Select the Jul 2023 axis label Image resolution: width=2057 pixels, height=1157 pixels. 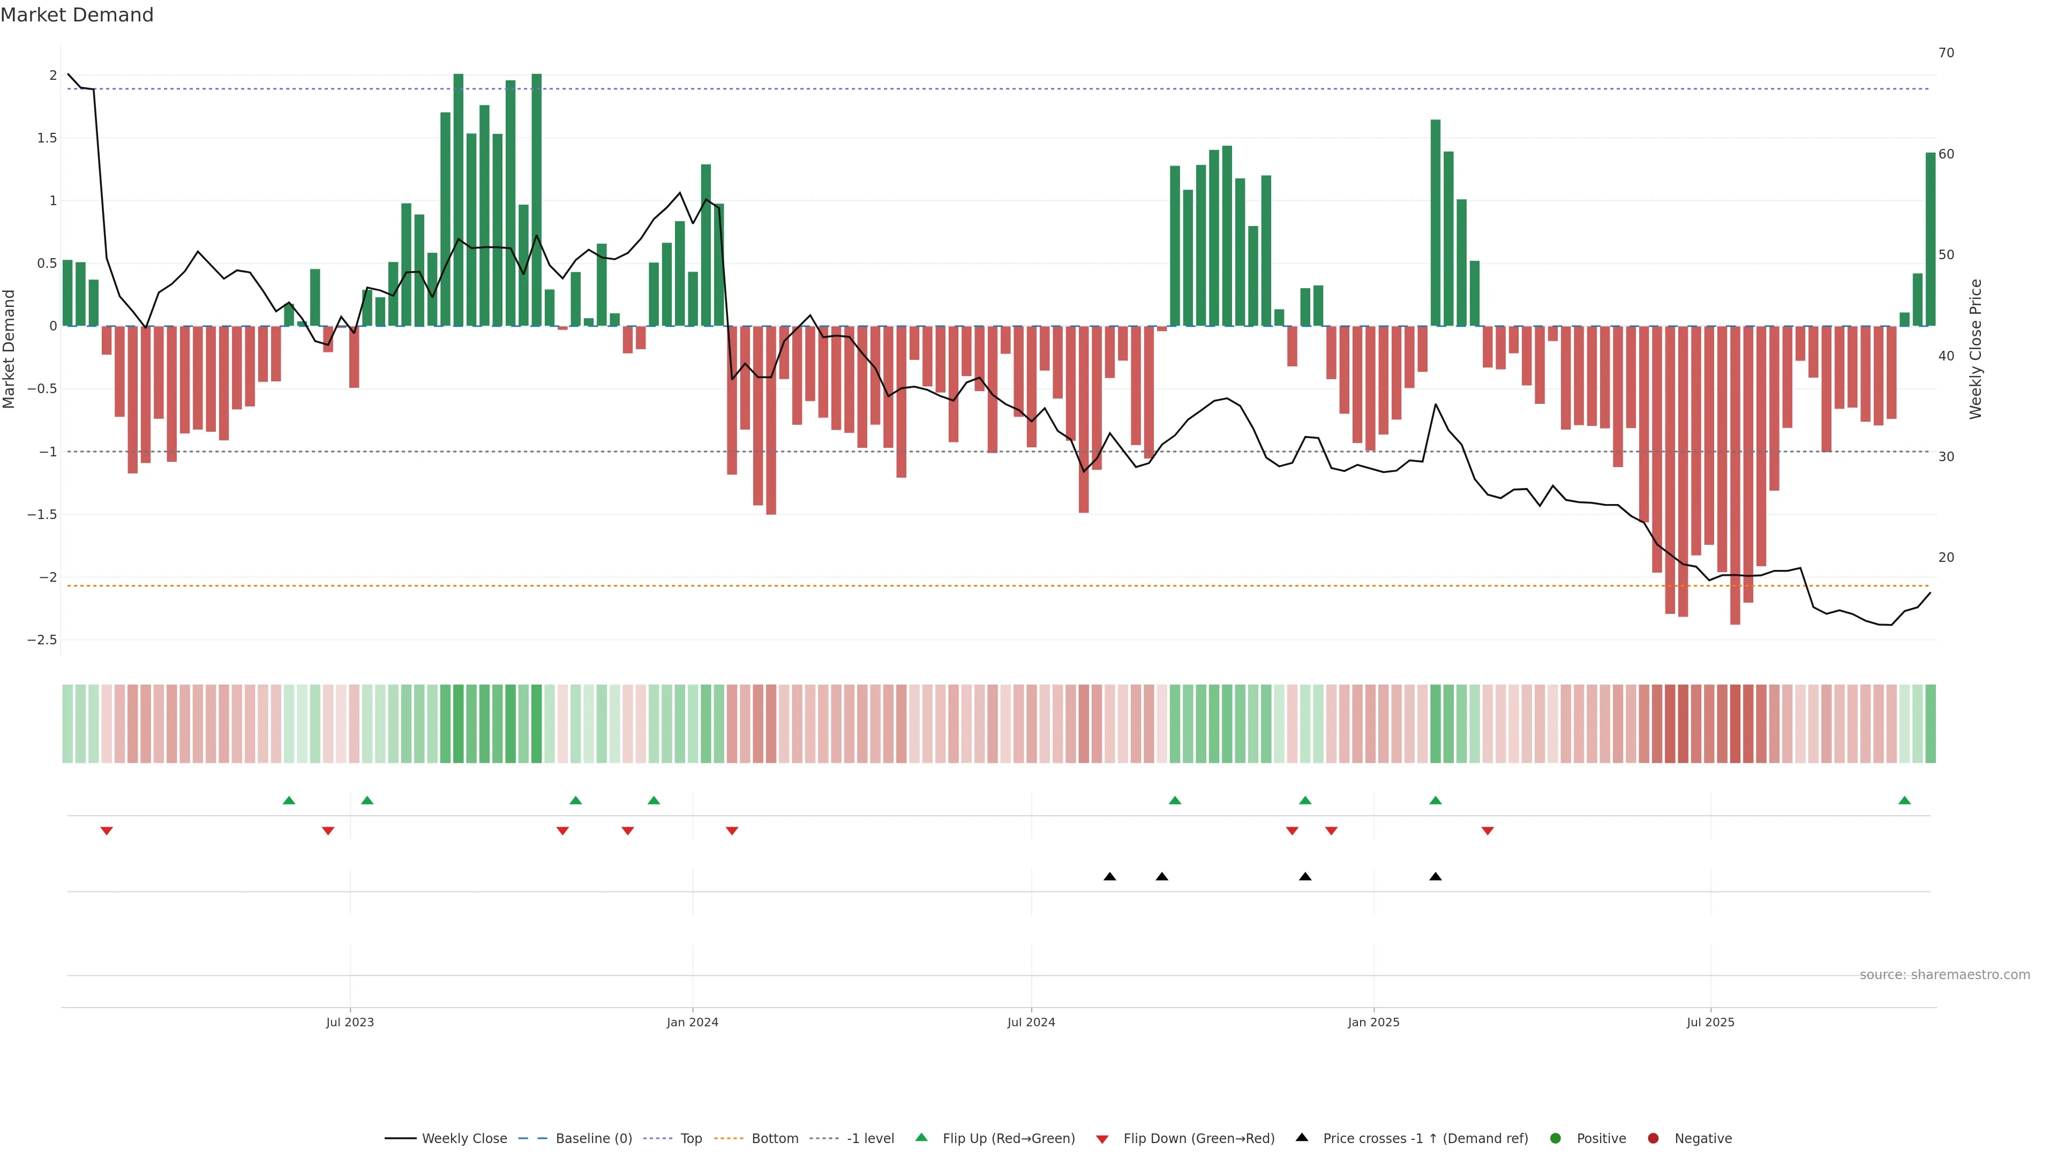350,1022
